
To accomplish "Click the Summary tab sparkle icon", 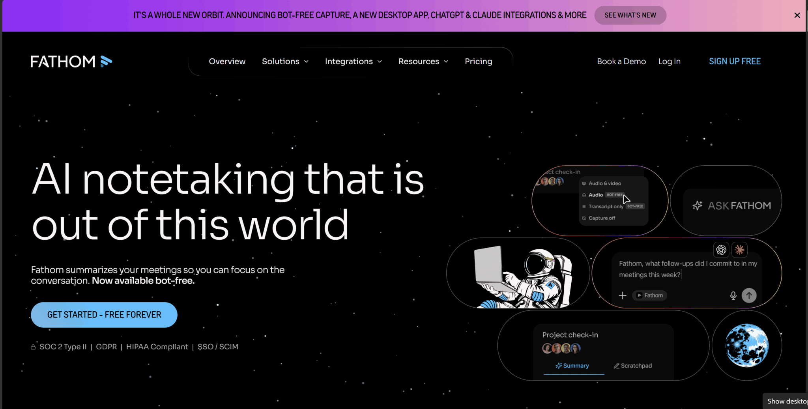I will click(559, 366).
